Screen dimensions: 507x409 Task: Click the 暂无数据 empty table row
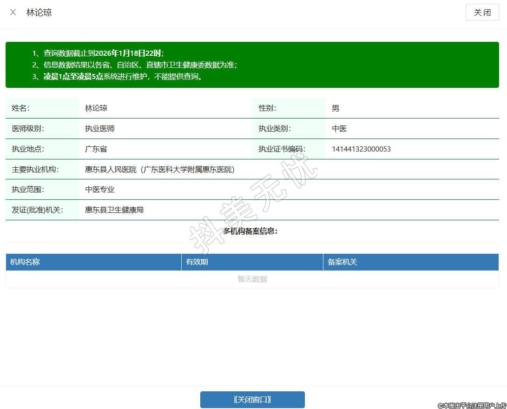(252, 279)
